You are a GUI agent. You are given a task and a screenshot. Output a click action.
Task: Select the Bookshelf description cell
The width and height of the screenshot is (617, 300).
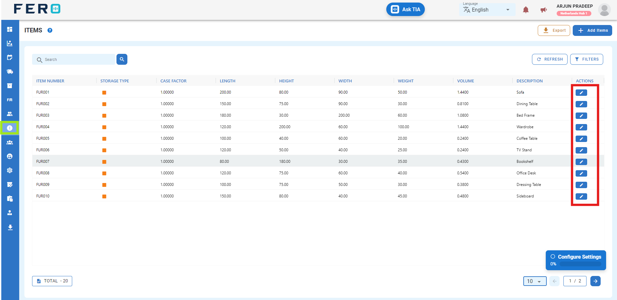(525, 162)
